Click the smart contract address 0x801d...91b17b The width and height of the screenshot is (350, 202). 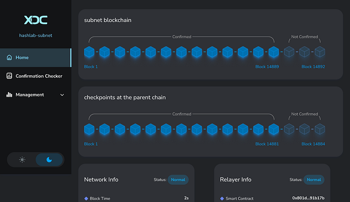[x=308, y=198]
